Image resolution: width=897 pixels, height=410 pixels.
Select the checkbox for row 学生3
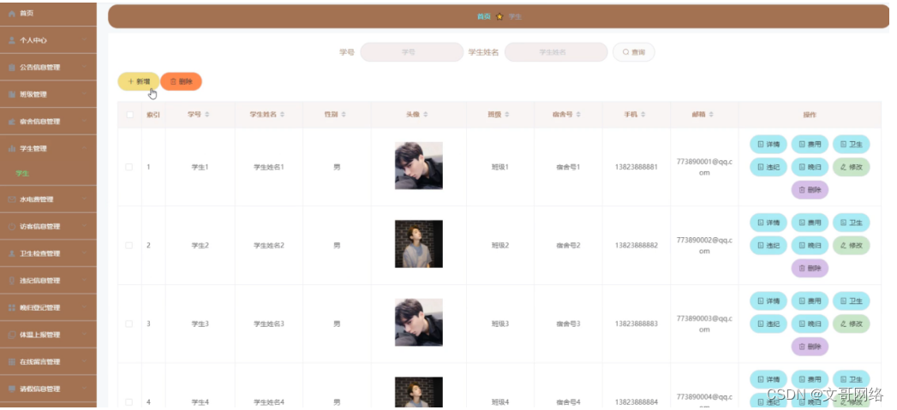129,324
